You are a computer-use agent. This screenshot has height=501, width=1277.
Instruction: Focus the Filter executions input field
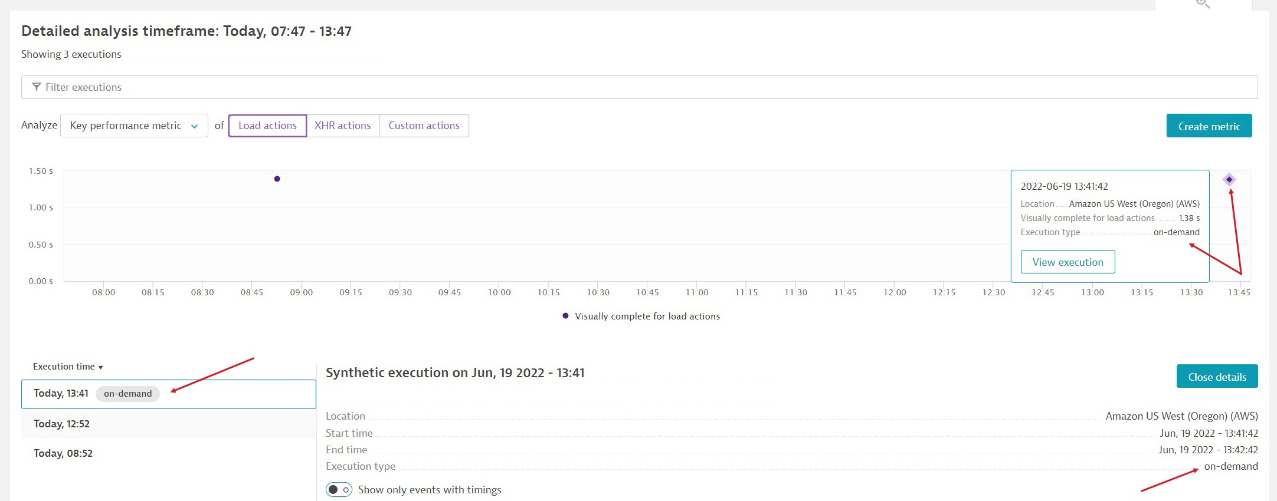(x=639, y=87)
